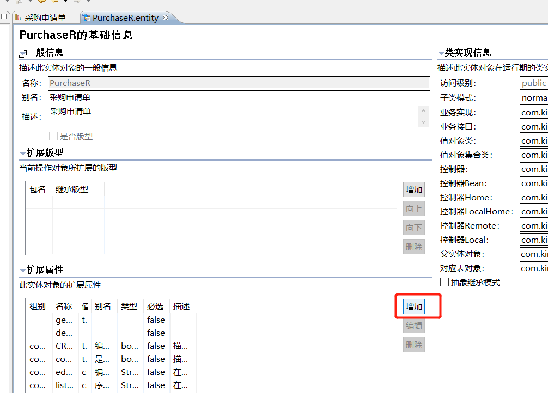Click the gray Forward navigation arrow icon

pos(77,3)
